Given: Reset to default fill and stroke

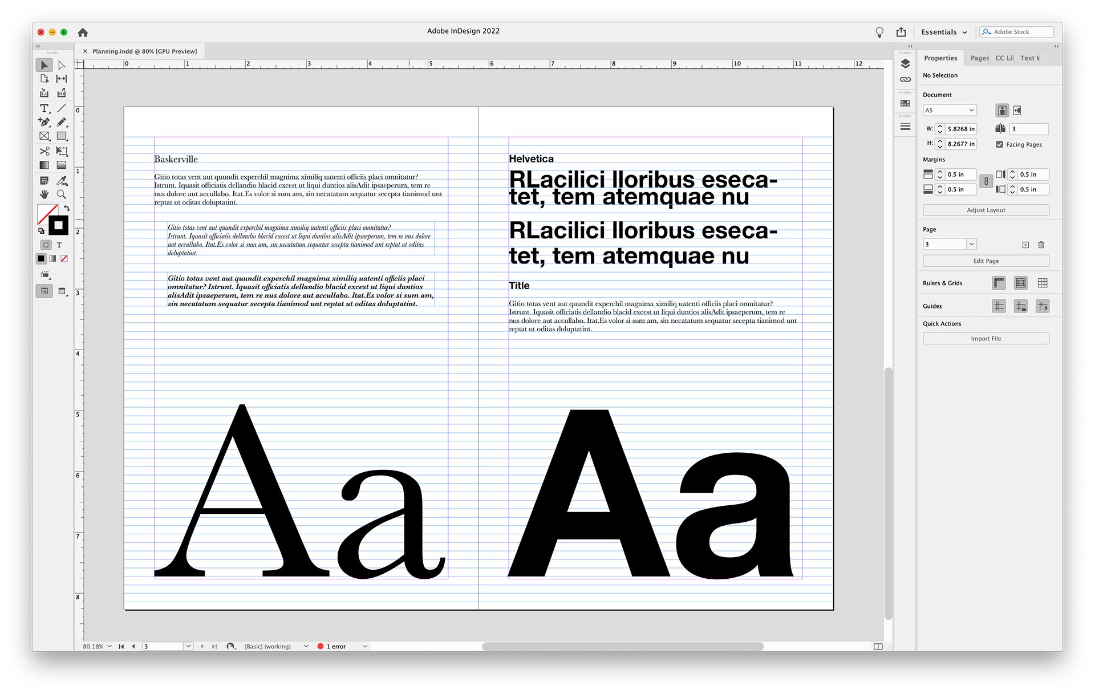Looking at the screenshot, I should [41, 231].
